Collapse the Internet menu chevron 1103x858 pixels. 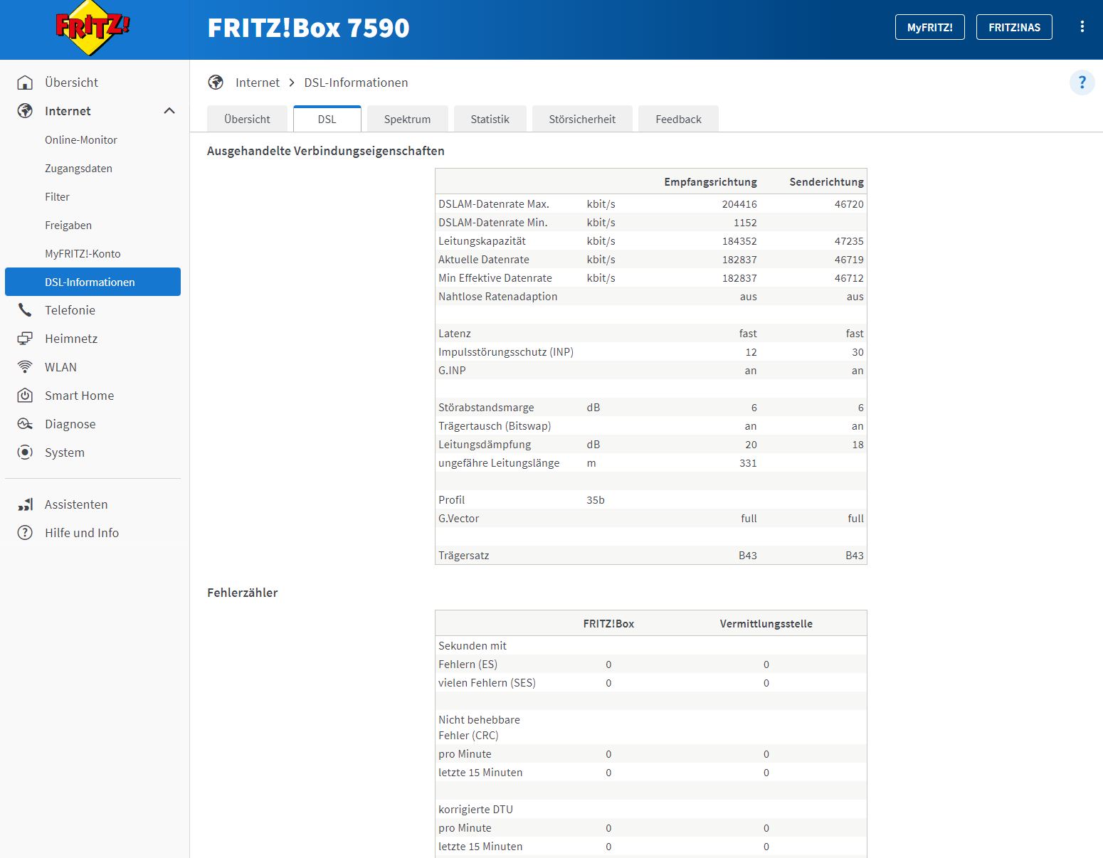[169, 111]
